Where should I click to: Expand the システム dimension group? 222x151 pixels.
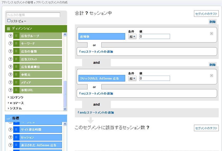15,108
